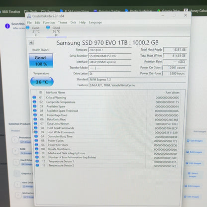Viewport: 207px width, 207px height.
Task: Open the Function menu
Action: pos(49,22)
